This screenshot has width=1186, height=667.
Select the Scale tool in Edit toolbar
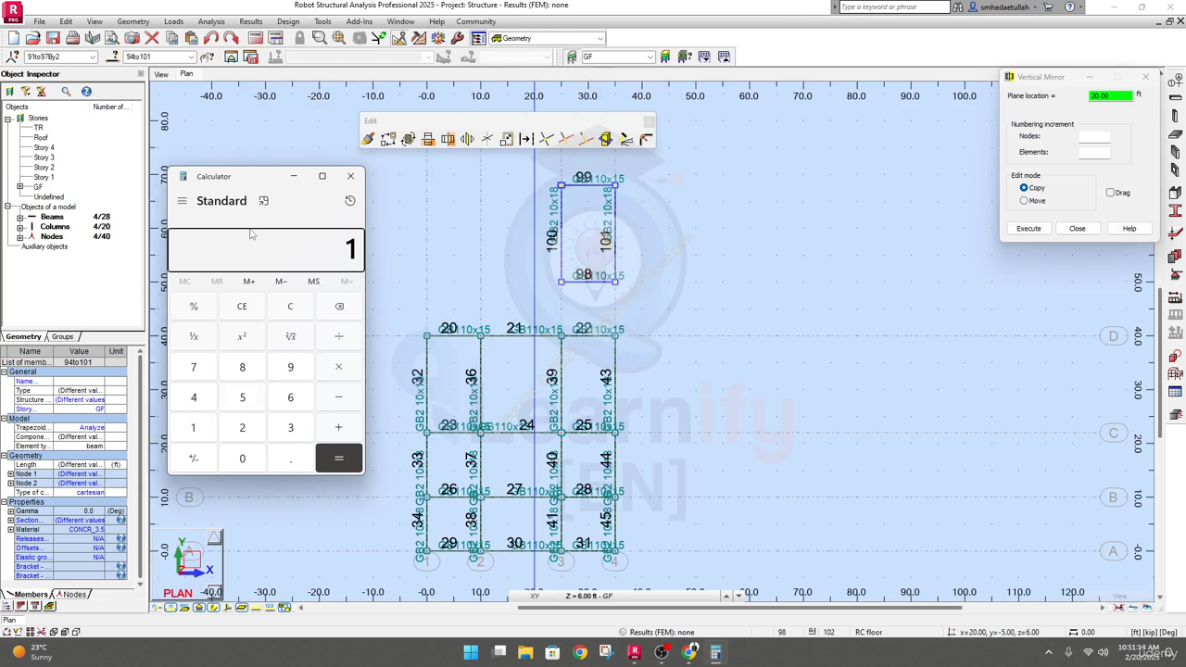(507, 139)
